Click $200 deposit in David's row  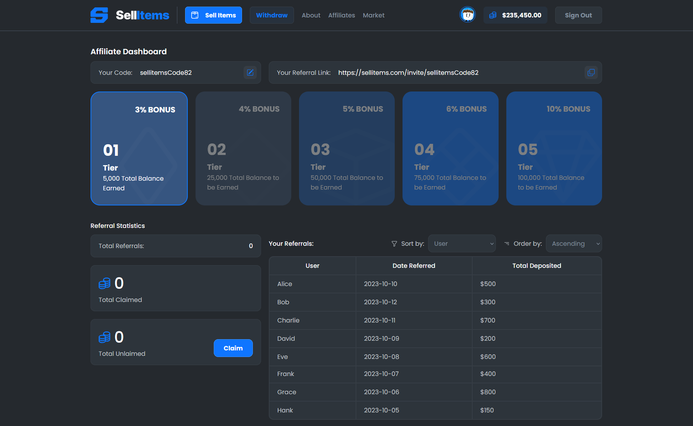point(488,339)
